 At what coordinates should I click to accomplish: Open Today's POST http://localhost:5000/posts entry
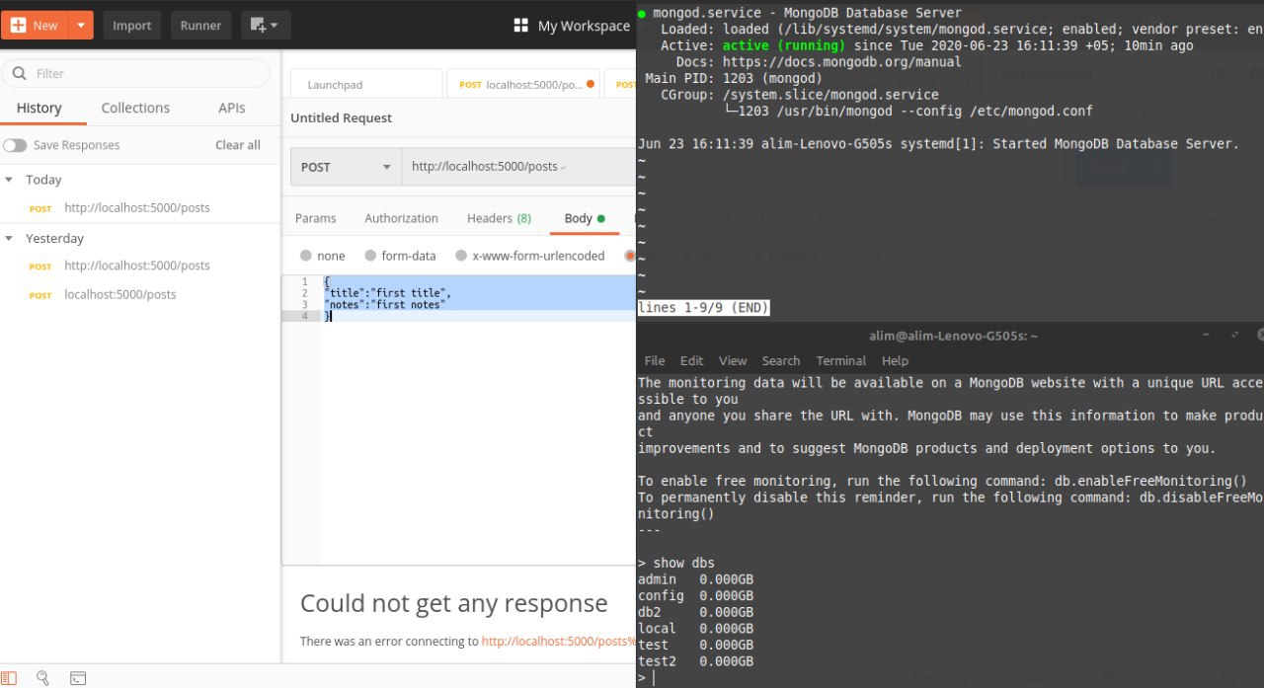tap(136, 207)
